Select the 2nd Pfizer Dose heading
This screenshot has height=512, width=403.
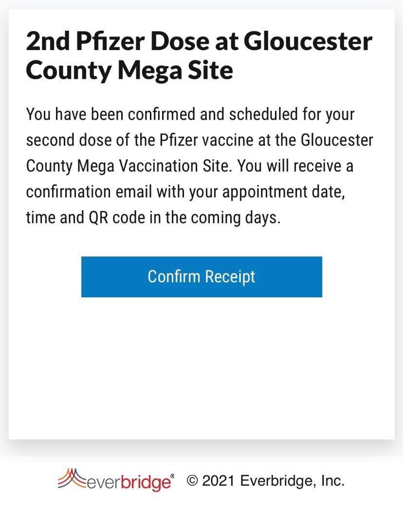[x=199, y=56]
